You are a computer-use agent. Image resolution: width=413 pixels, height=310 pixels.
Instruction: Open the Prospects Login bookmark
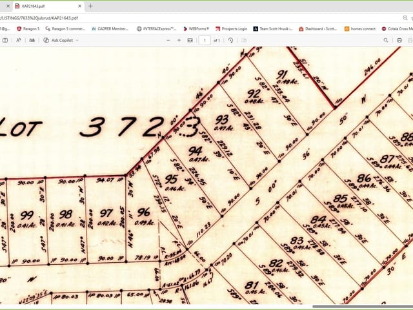(x=231, y=28)
